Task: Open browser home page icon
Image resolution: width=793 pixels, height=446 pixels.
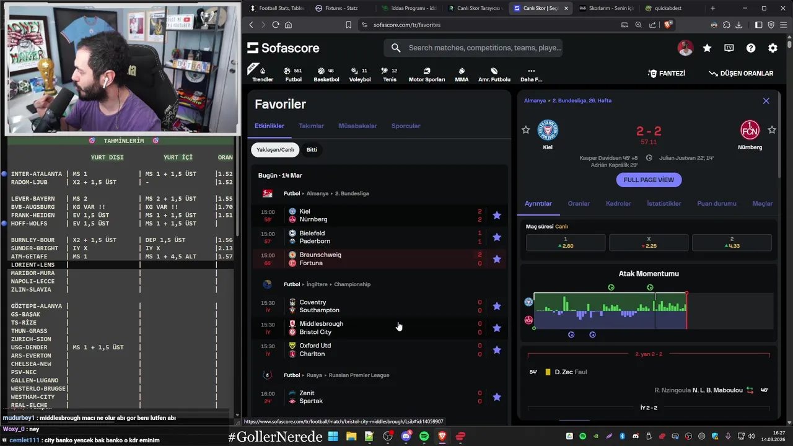Action: click(x=288, y=25)
